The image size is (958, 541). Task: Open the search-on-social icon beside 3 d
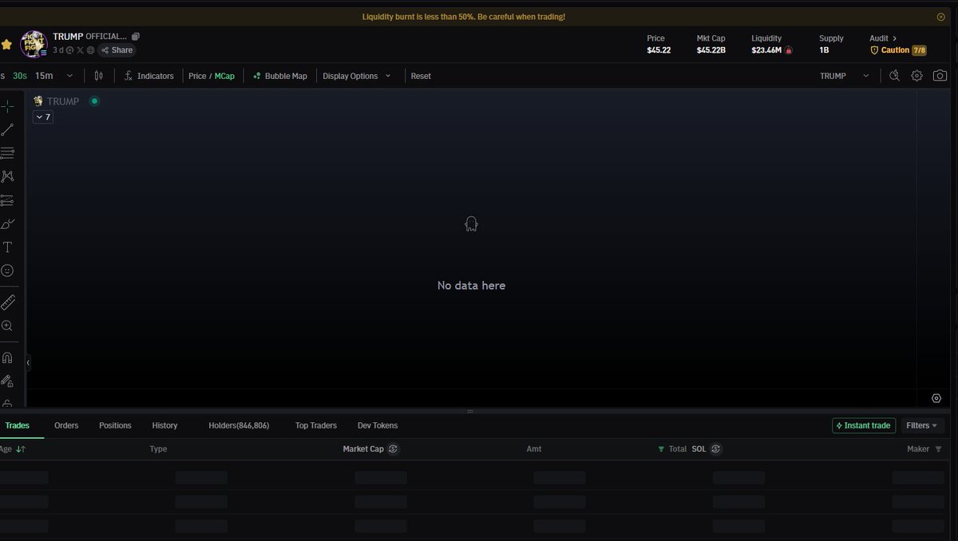(69, 50)
